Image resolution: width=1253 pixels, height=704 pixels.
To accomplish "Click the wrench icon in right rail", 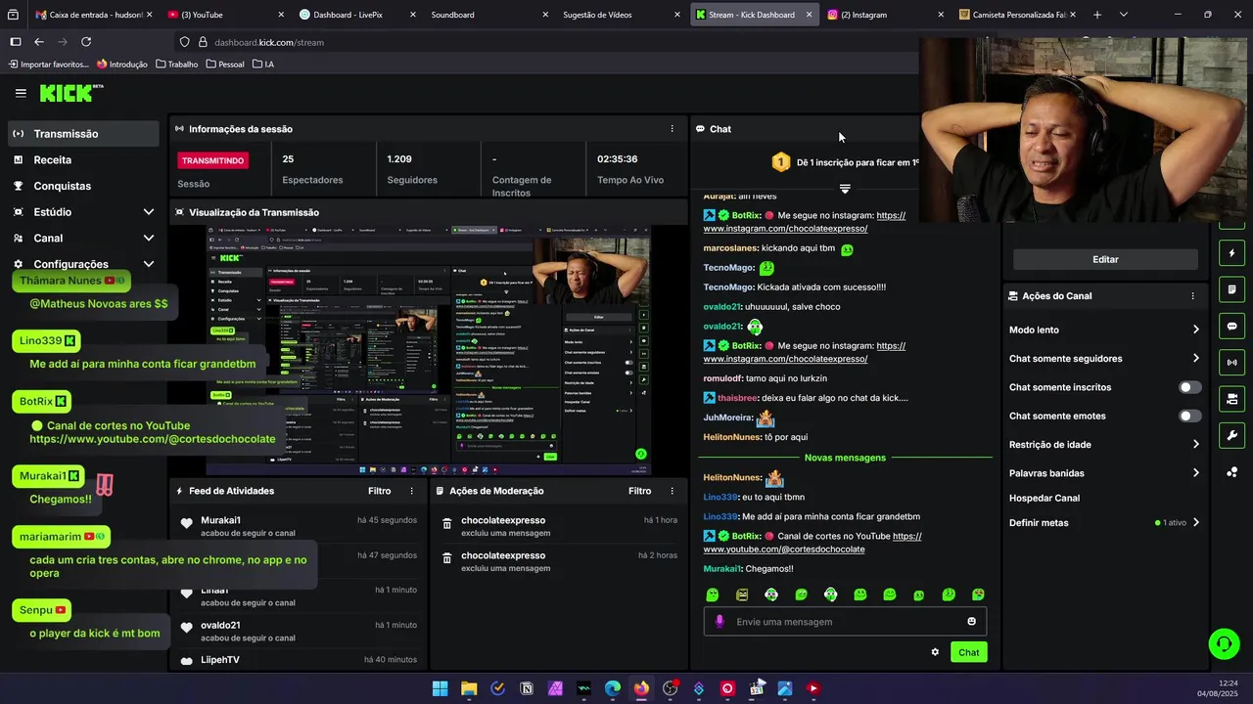I will 1232,436.
